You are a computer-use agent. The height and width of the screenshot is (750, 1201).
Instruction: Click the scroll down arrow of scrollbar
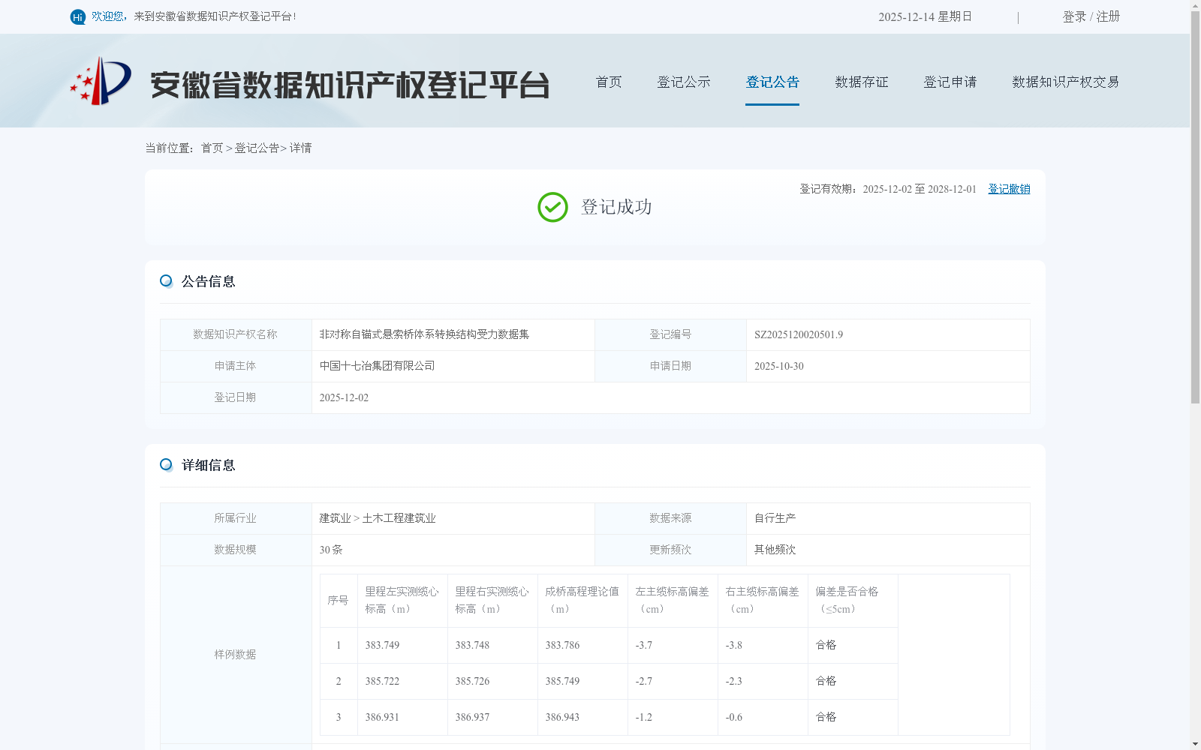[1195, 744]
